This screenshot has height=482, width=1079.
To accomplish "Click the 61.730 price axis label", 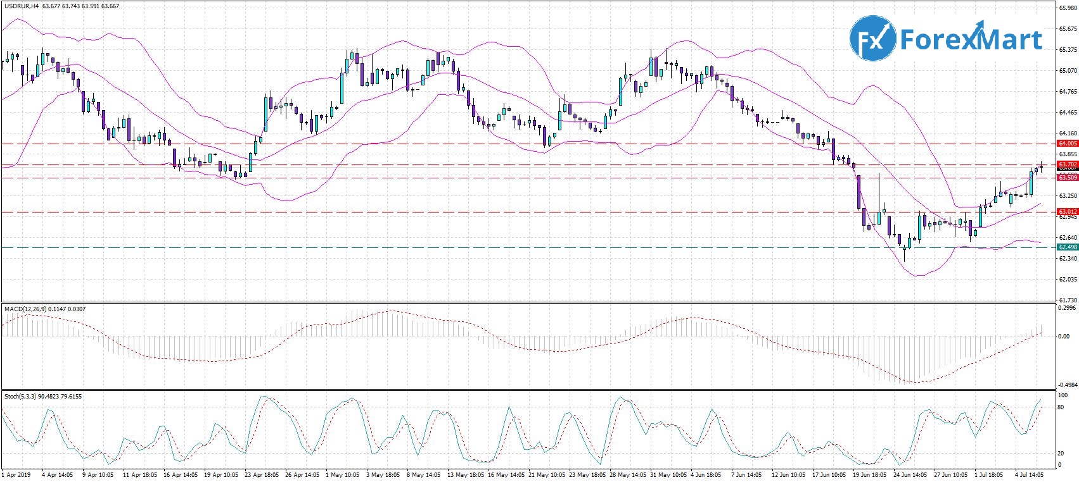I will coord(1068,300).
